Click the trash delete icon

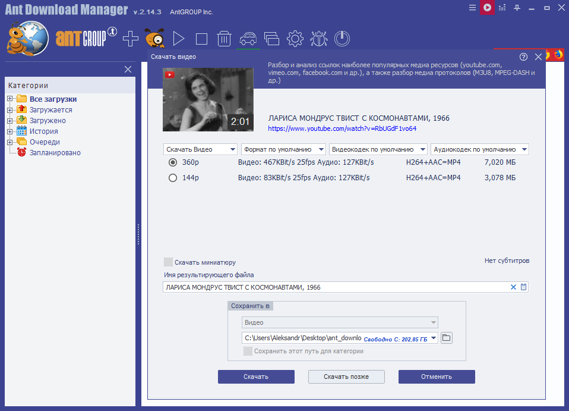coord(224,39)
